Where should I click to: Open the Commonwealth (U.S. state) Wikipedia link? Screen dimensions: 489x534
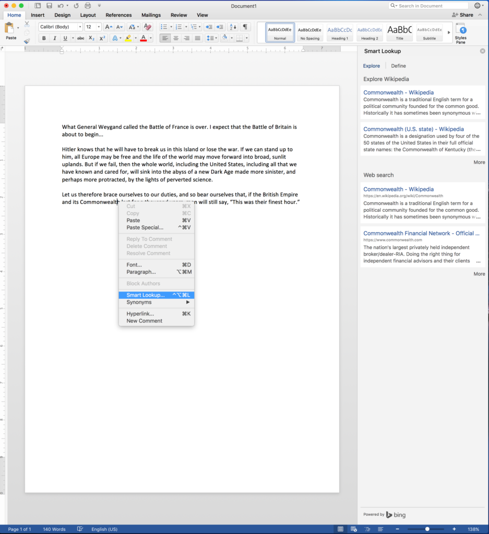click(x=413, y=129)
